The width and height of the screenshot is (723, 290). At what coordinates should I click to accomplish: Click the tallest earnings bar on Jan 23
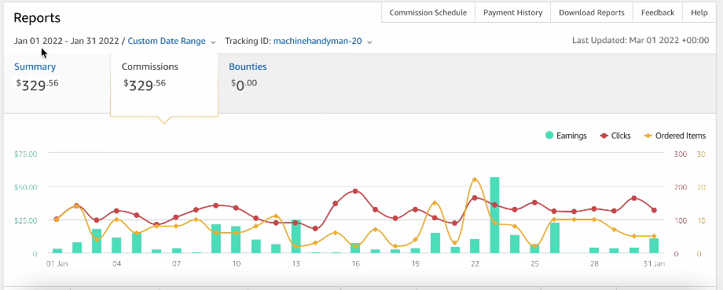[x=495, y=215]
